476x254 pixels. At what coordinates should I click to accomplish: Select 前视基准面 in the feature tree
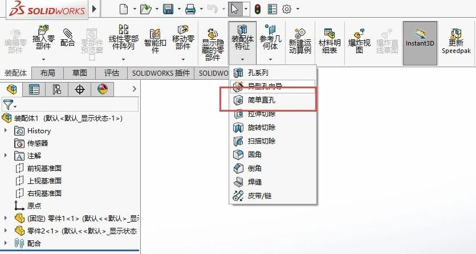point(44,168)
